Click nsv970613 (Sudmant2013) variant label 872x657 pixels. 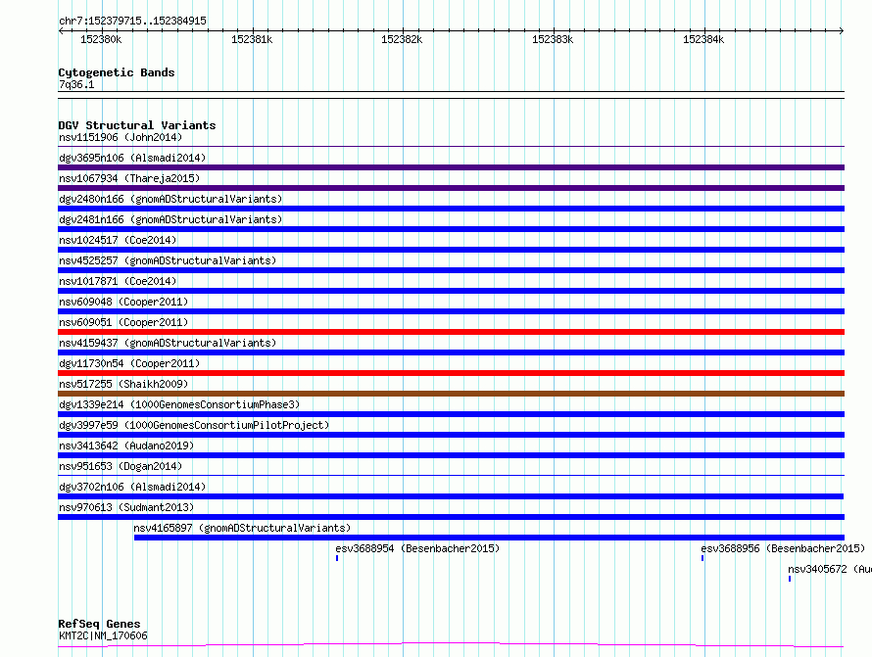coord(126,507)
